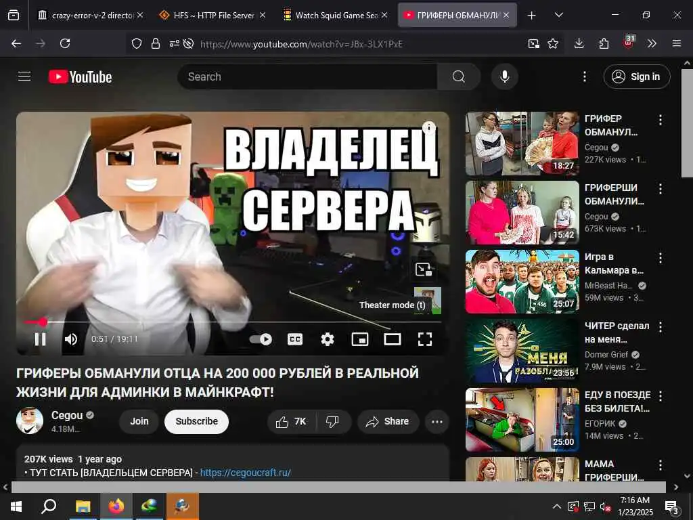Pause the video playback
The height and width of the screenshot is (520, 693).
[x=40, y=339]
